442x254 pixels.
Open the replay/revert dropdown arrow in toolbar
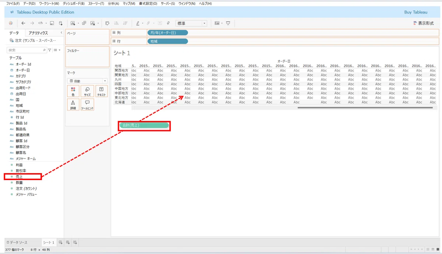[46, 23]
